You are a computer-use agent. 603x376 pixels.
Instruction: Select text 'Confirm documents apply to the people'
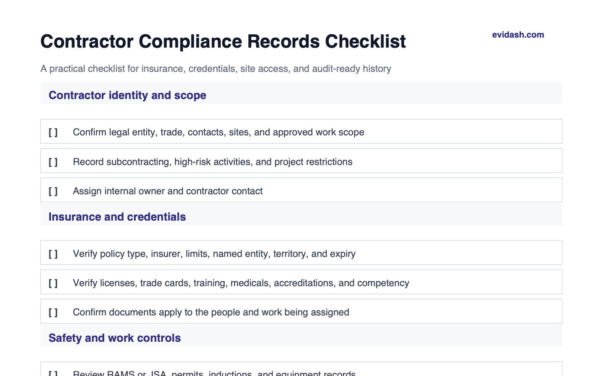tap(157, 312)
